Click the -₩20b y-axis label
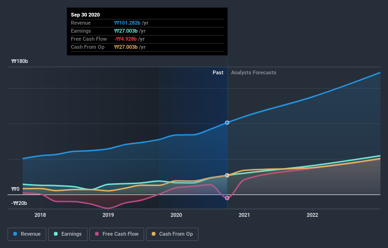388x248 pixels. click(19, 203)
